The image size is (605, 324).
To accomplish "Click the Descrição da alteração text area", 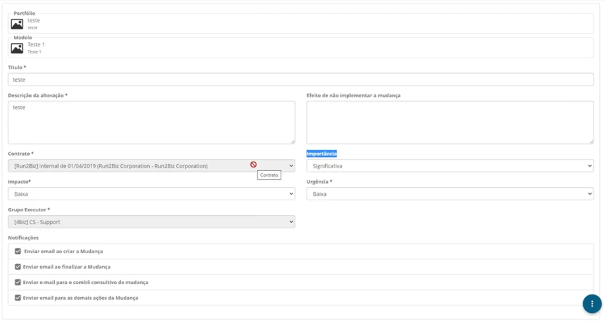I will 151,123.
